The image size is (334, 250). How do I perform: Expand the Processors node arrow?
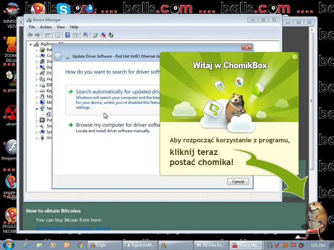click(x=37, y=120)
